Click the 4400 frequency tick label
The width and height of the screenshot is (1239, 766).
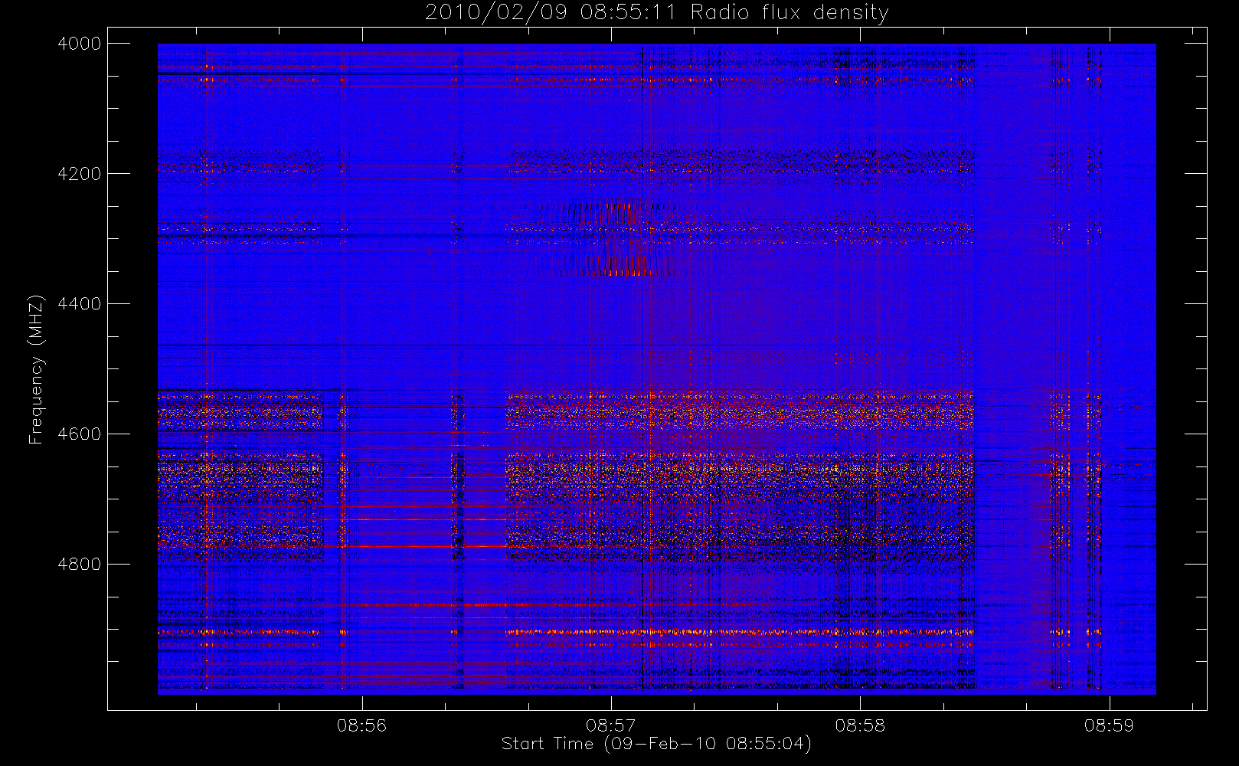click(x=80, y=304)
